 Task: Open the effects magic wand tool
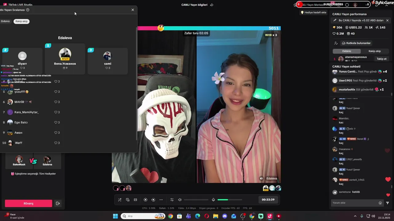pos(120,200)
